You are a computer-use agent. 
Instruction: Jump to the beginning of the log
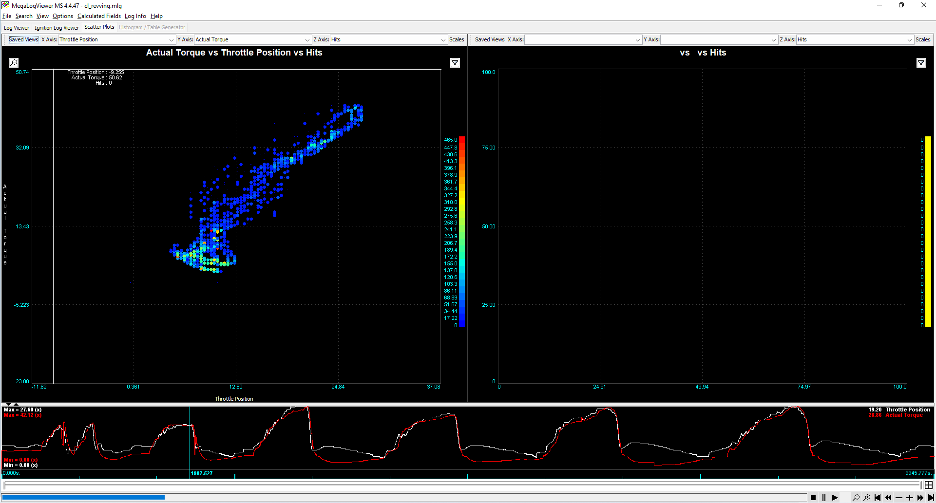pos(878,498)
